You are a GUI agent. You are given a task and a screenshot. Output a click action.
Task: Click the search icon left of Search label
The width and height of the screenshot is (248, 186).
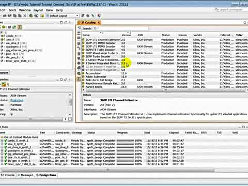coord(79,28)
